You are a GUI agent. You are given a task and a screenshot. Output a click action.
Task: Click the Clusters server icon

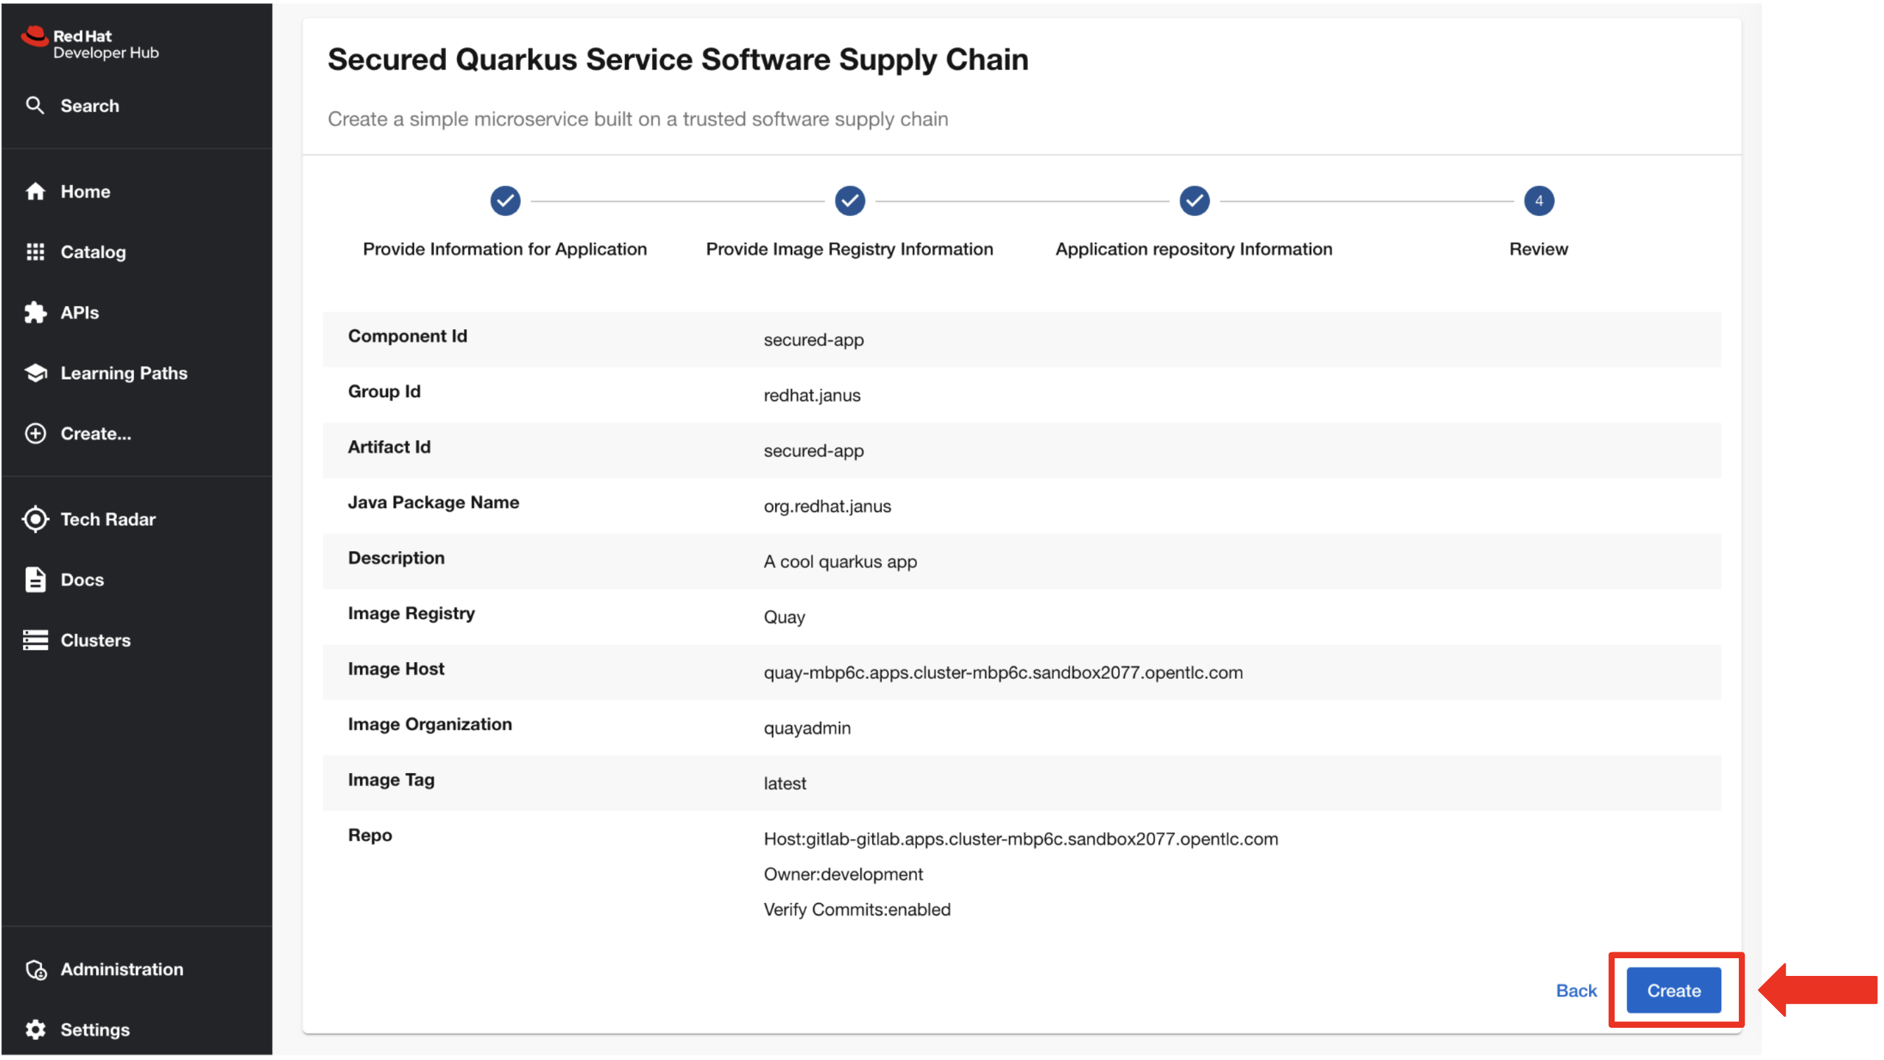coord(35,641)
